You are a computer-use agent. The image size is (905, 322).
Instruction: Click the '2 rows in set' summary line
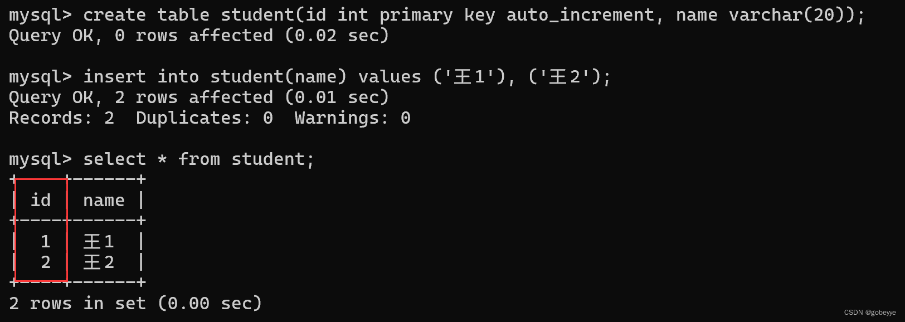point(135,304)
